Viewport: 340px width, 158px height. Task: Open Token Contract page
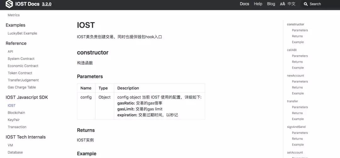pos(20,73)
